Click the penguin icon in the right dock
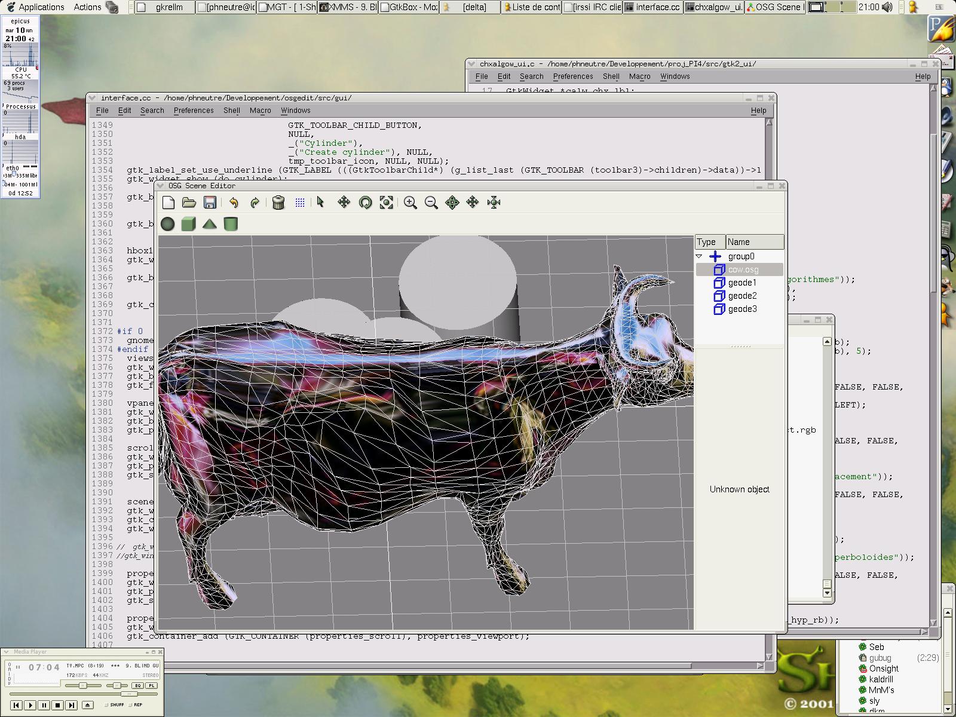Screen dimensions: 956x717 (x=947, y=87)
